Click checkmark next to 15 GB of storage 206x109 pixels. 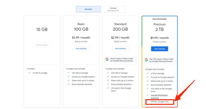coord(29,73)
